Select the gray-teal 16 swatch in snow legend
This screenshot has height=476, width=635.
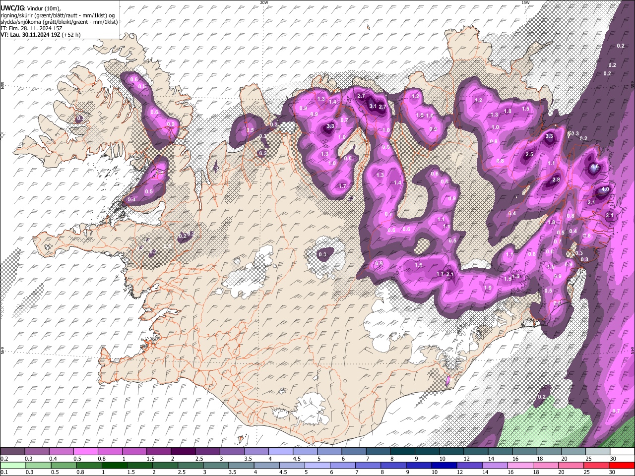[x=524, y=451]
